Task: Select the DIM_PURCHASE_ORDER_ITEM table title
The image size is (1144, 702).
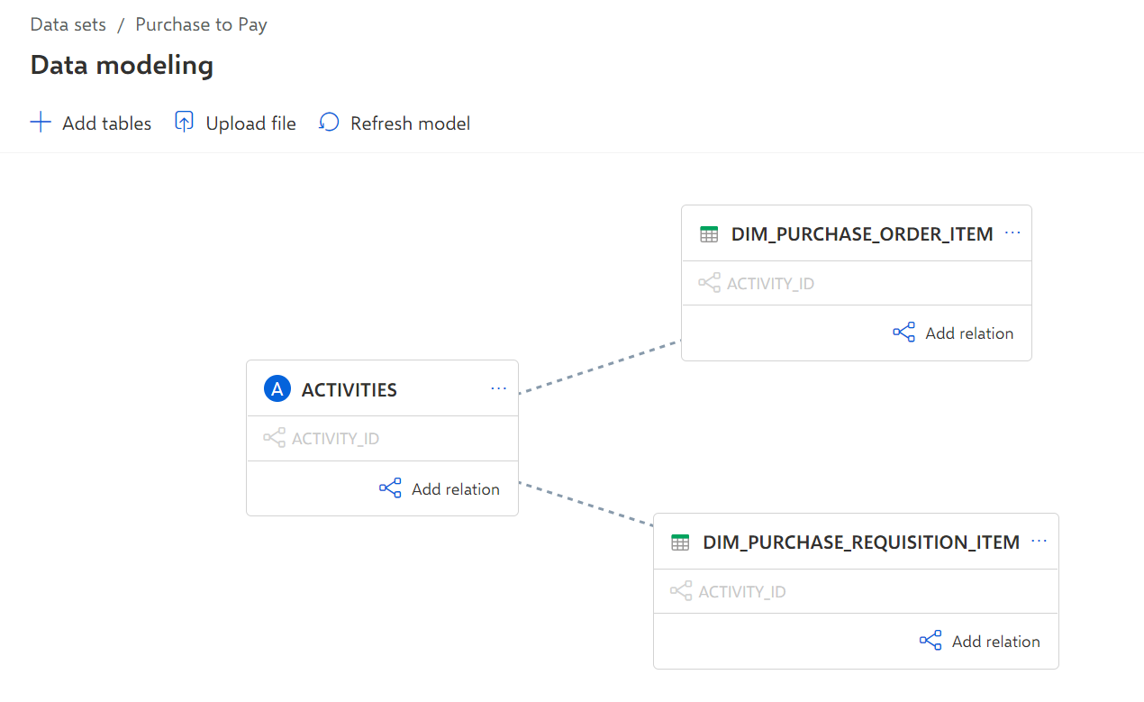Action: [862, 234]
